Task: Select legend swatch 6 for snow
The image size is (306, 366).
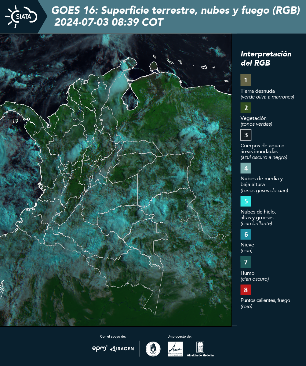Action: (x=246, y=235)
